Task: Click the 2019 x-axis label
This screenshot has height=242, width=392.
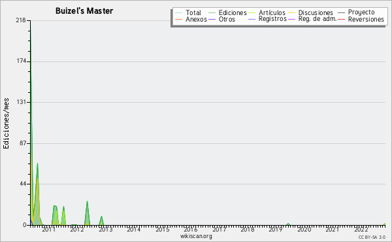Action: click(276, 230)
